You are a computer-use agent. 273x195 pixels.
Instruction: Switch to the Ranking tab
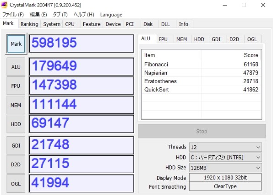coord(29,24)
